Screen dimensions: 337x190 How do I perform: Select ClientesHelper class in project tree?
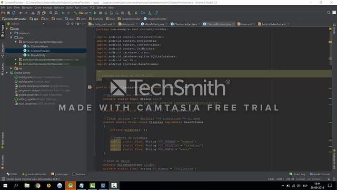tap(39, 46)
